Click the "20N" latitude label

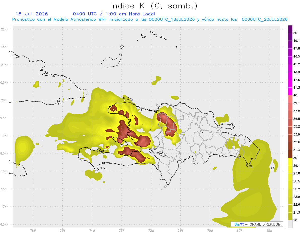(4, 100)
